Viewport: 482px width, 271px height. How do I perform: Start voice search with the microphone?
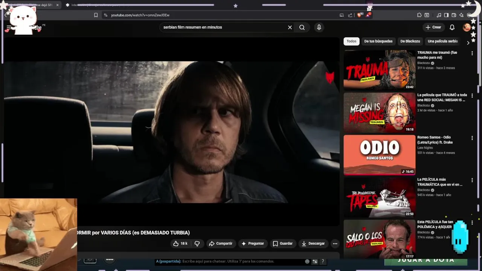click(319, 27)
